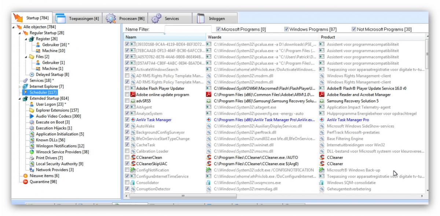The height and width of the screenshot is (216, 440).
Task: Click the ConfigNotification backup icon
Action: (x=133, y=170)
